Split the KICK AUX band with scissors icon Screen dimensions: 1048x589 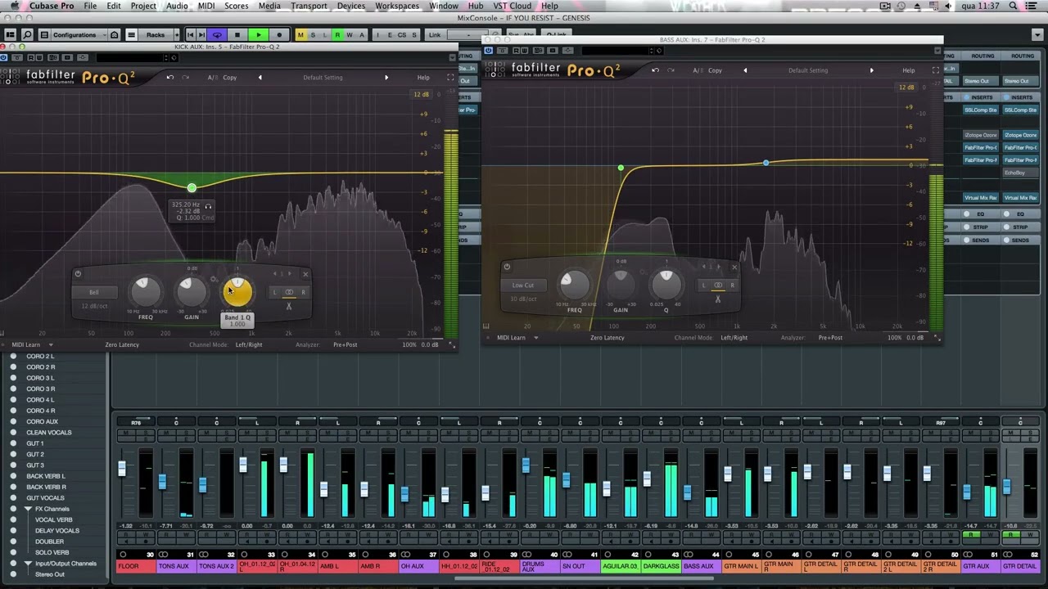pyautogui.click(x=289, y=307)
